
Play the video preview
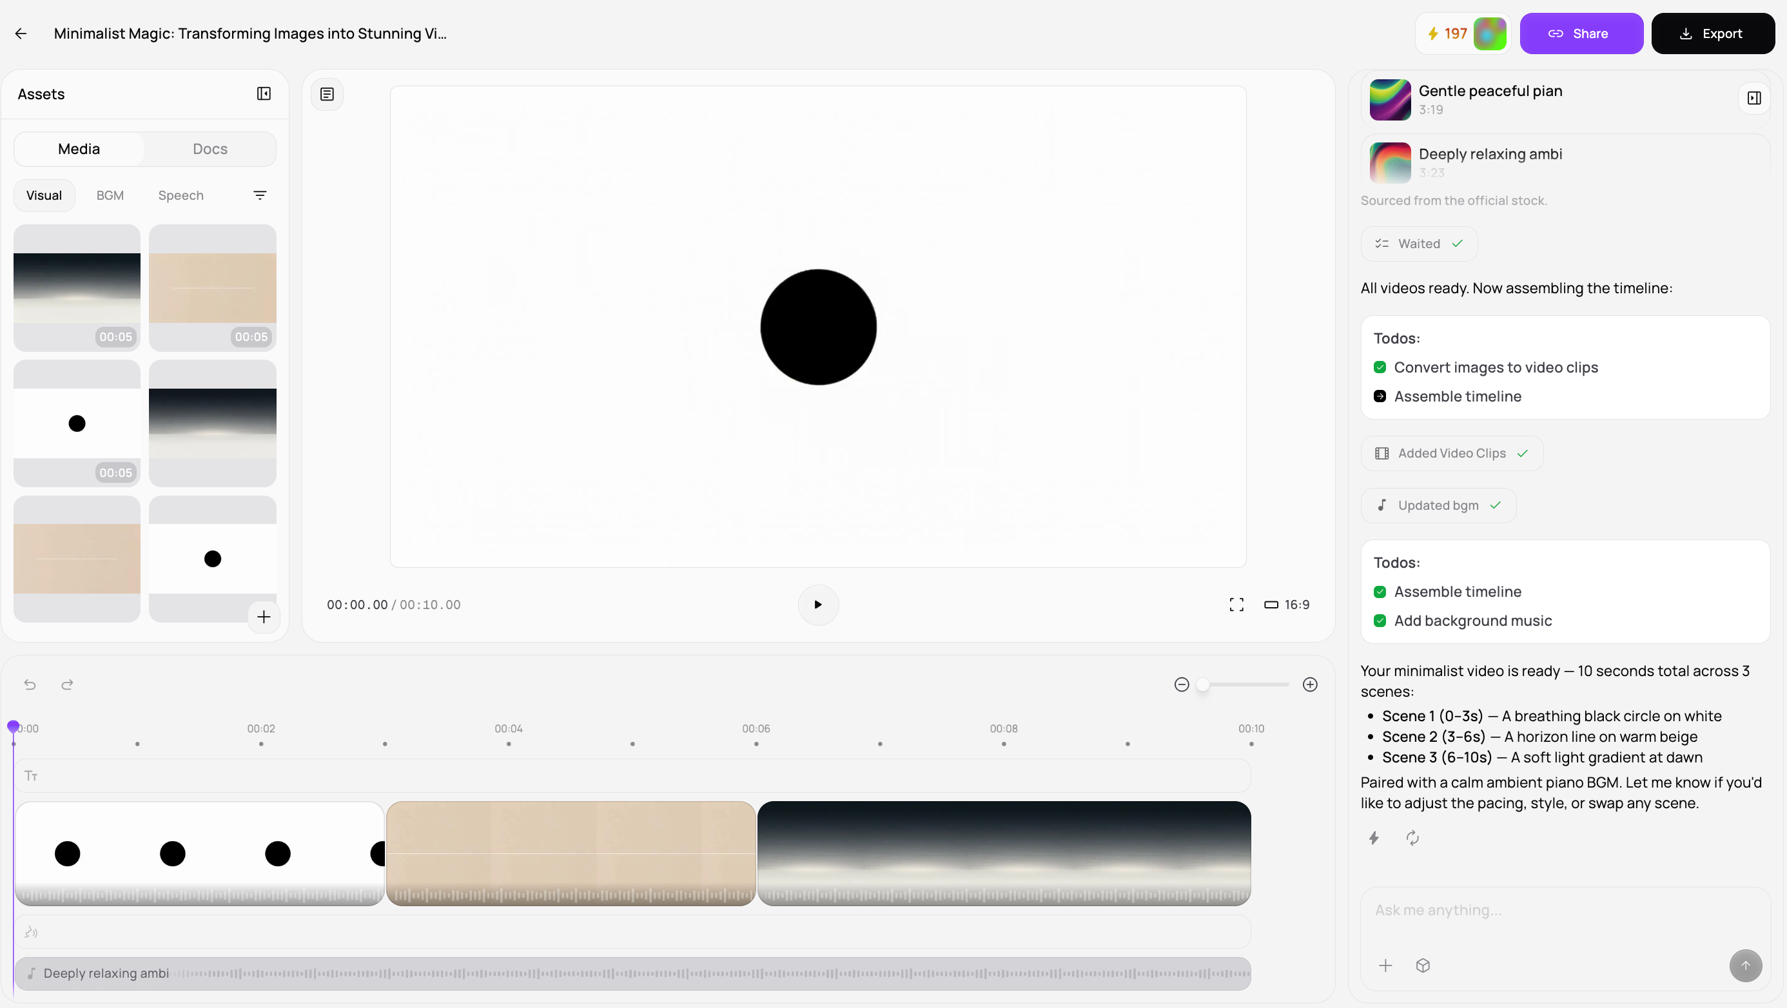coord(818,605)
